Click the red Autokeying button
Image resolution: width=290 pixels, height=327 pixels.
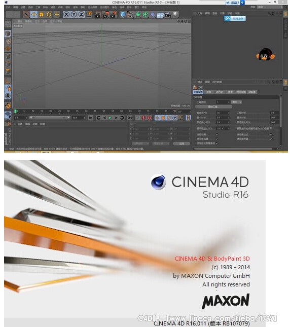pos(143,118)
